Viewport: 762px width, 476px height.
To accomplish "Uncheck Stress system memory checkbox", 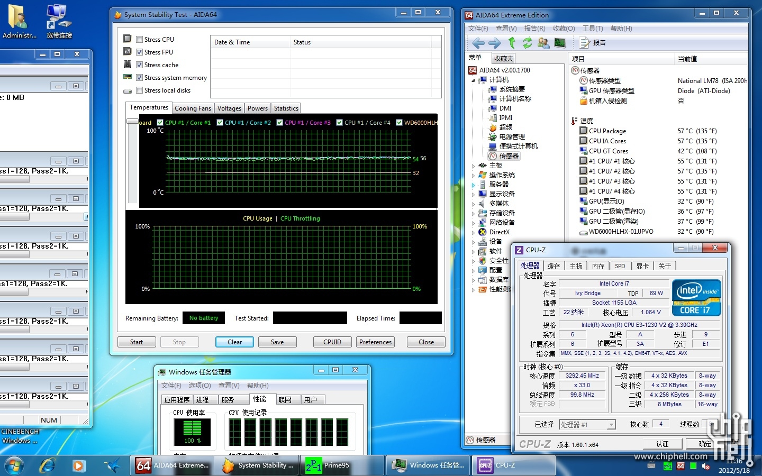I will coord(140,78).
